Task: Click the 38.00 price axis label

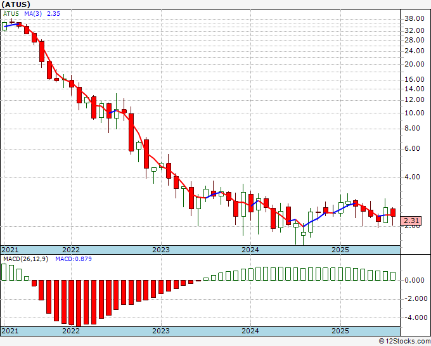Action: [415, 18]
